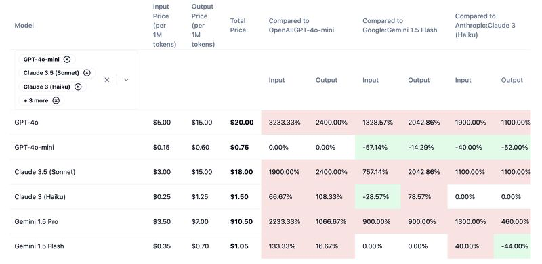This screenshot has height=264, width=542.
Task: Sort by the Total Price column header
Action: click(x=238, y=26)
